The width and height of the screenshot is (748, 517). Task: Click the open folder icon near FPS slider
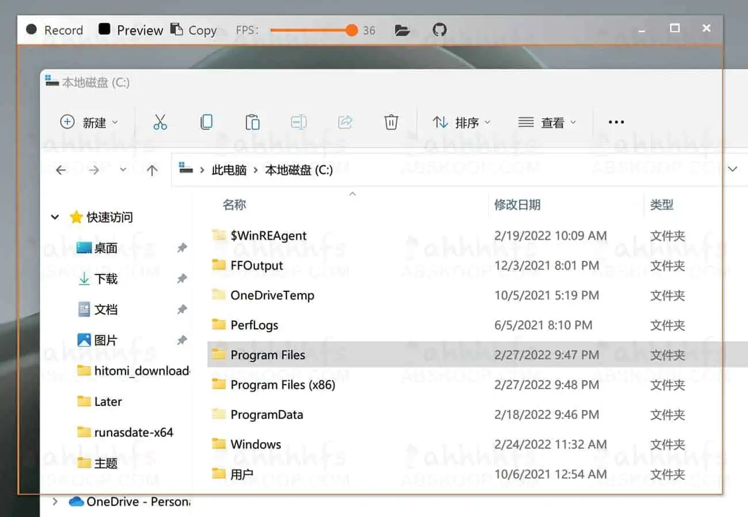tap(402, 29)
